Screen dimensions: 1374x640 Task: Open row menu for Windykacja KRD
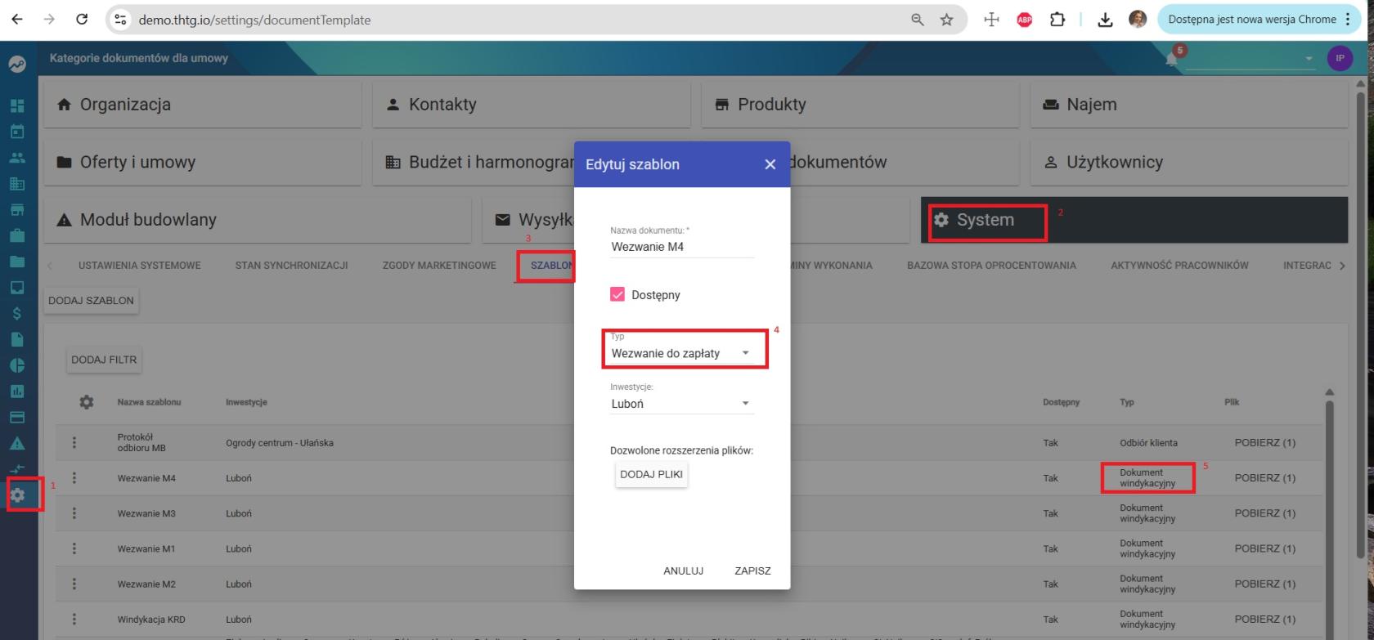pyautogui.click(x=74, y=619)
